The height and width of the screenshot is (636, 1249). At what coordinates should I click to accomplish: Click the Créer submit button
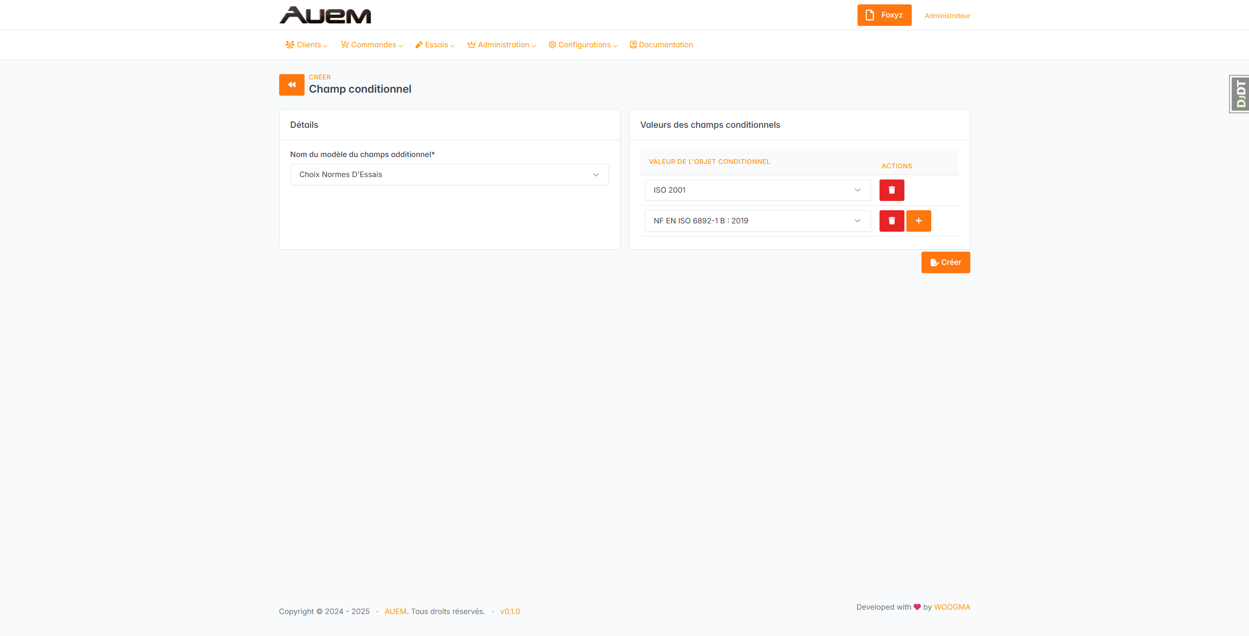(945, 262)
